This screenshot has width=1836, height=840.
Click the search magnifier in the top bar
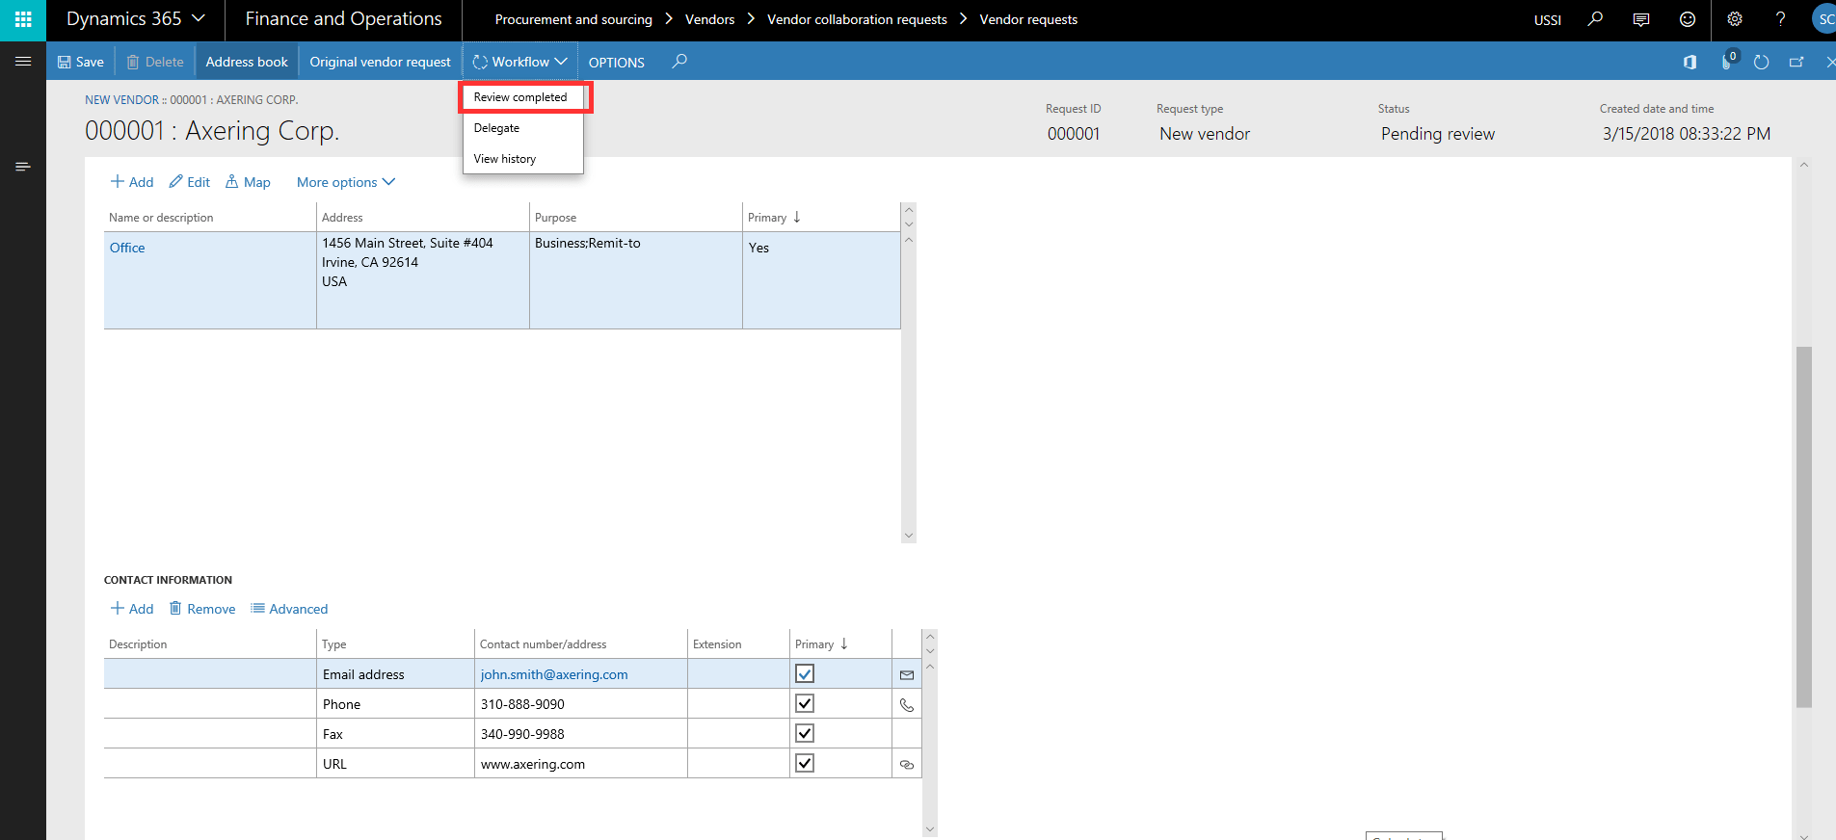(1595, 19)
